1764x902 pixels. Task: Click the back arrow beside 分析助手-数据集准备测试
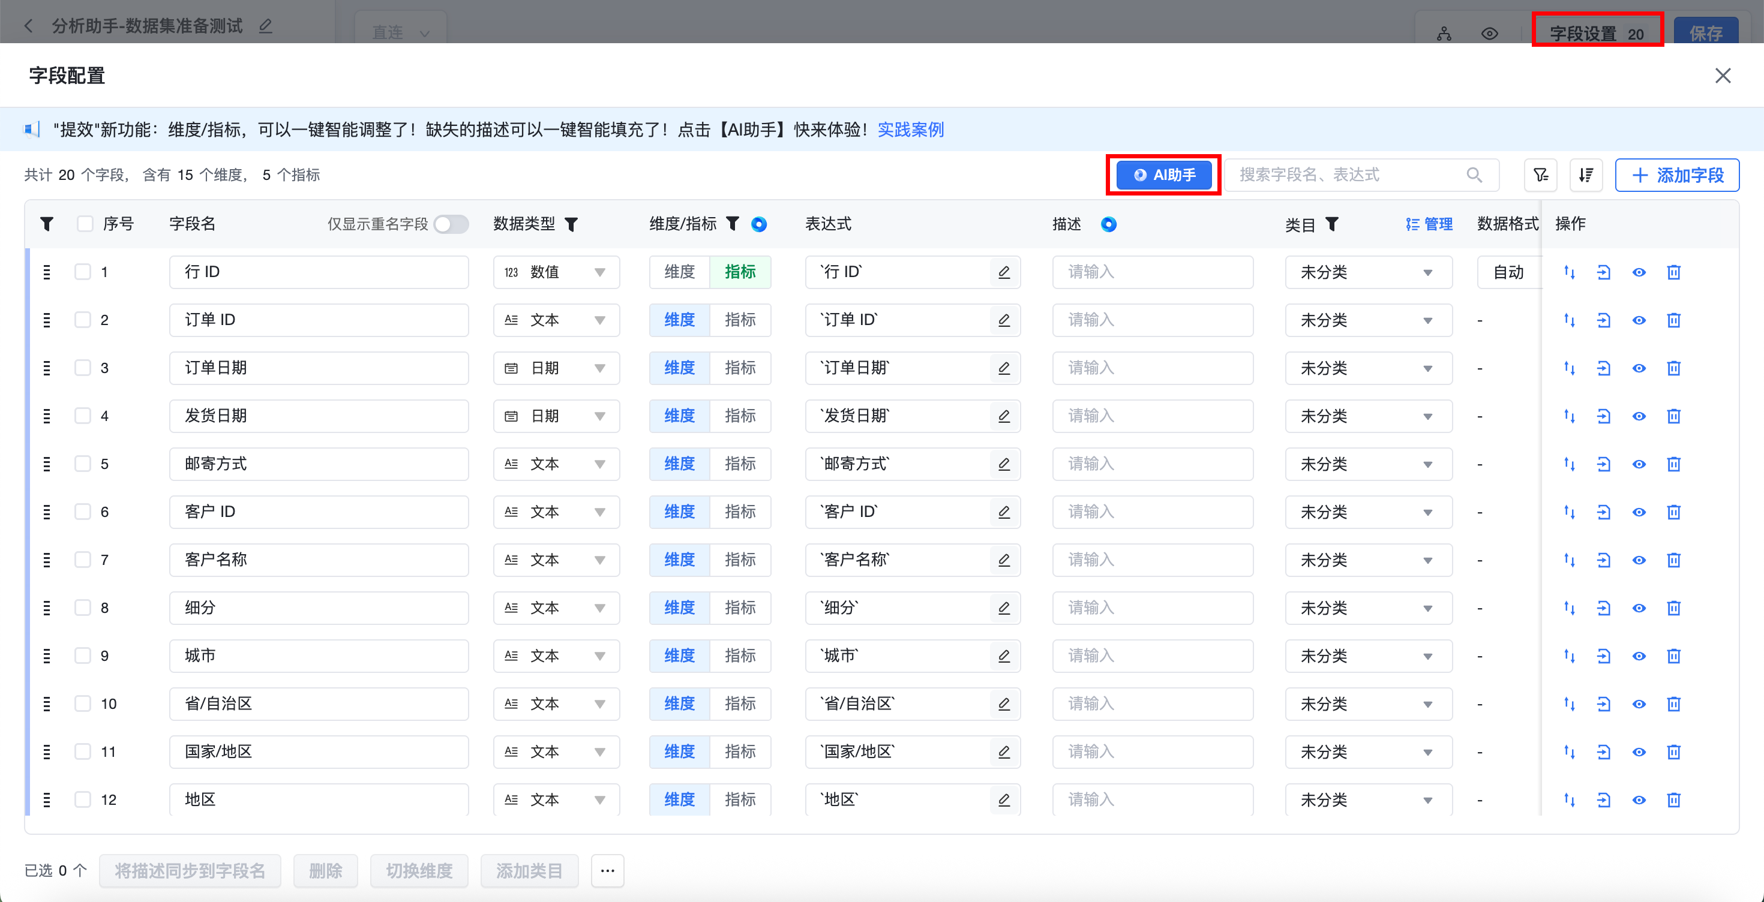28,26
